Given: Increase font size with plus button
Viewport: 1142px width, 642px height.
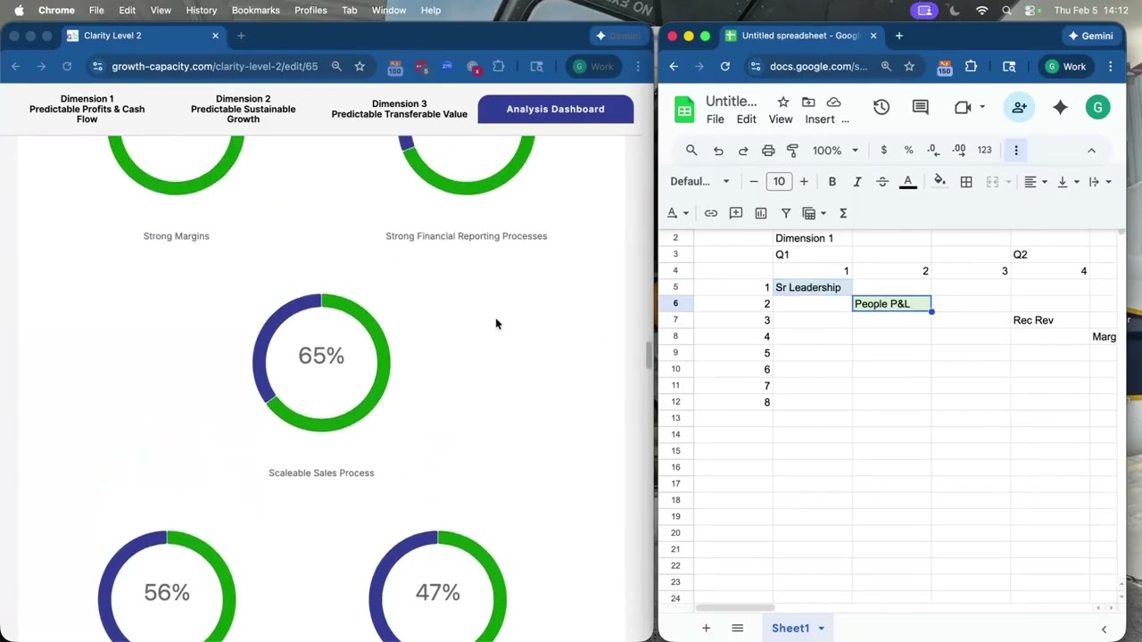Looking at the screenshot, I should coord(804,181).
